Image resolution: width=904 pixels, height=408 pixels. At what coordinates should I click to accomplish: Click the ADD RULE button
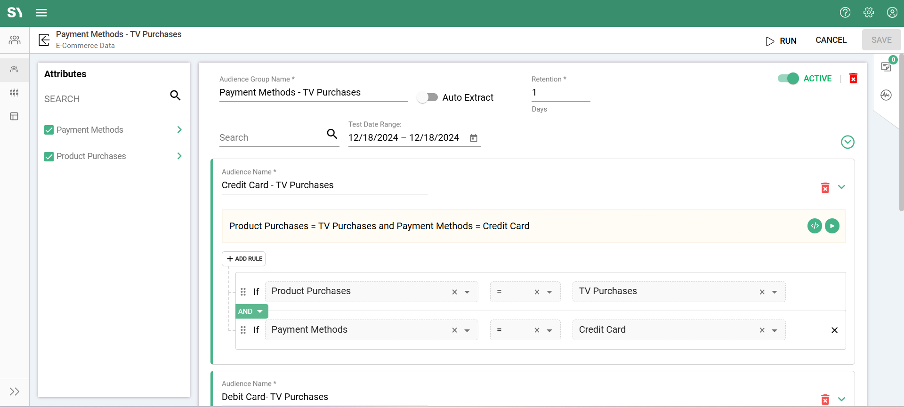(x=244, y=259)
